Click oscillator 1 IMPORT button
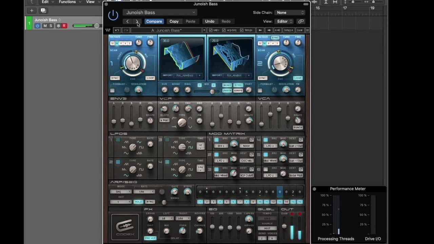 (168, 75)
